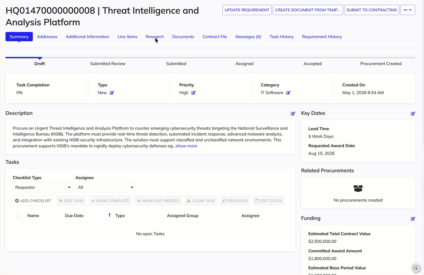Click the Key Dates edit icon
424x275 pixels.
pos(413,114)
